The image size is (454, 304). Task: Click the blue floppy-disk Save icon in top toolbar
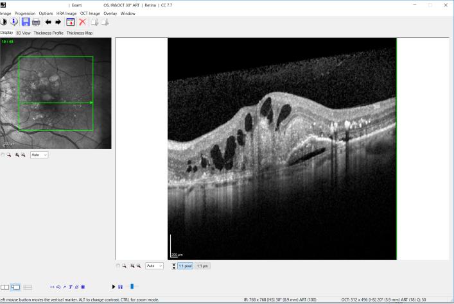[x=26, y=22]
